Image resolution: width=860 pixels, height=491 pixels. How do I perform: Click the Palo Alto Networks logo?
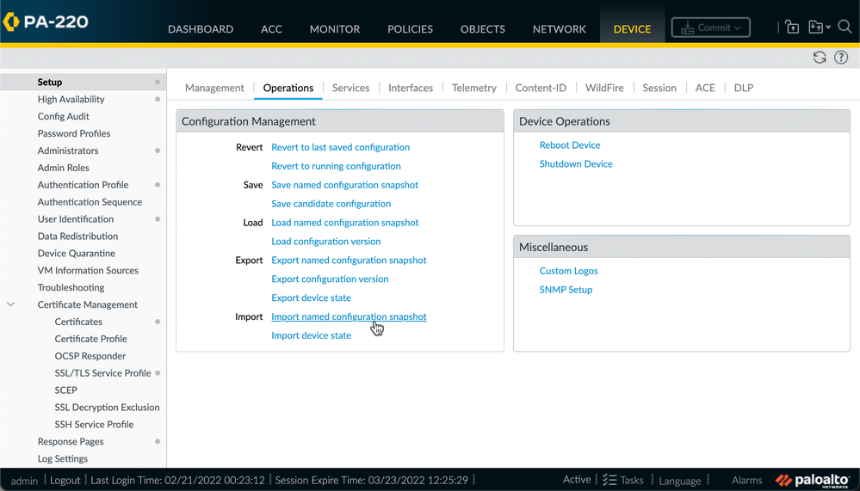(813, 480)
